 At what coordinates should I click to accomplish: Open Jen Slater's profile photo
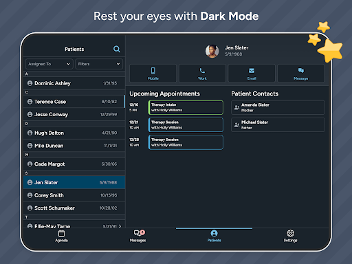(212, 51)
